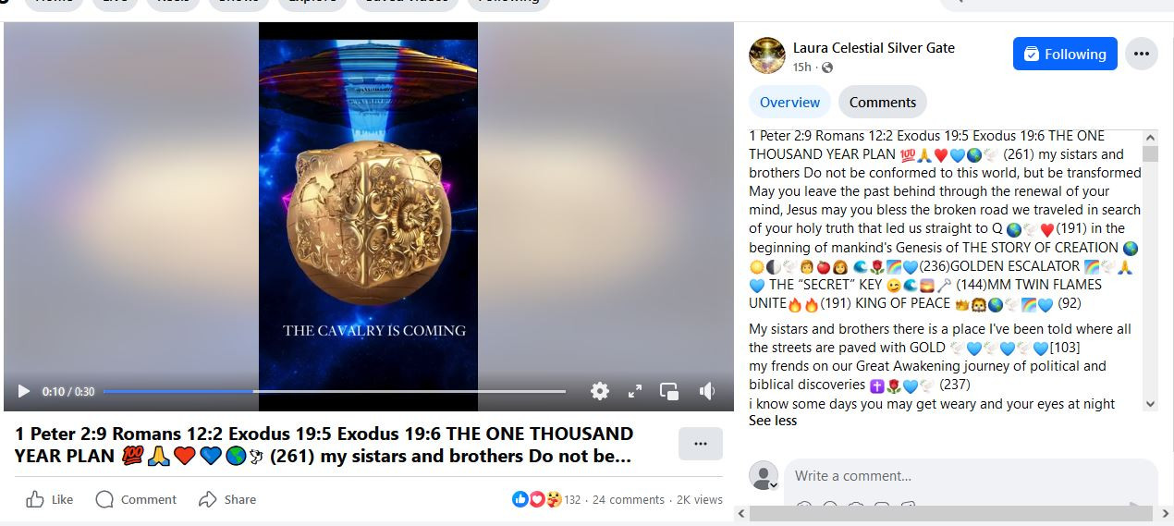Click the Comment button below video
The image size is (1174, 526).
136,499
